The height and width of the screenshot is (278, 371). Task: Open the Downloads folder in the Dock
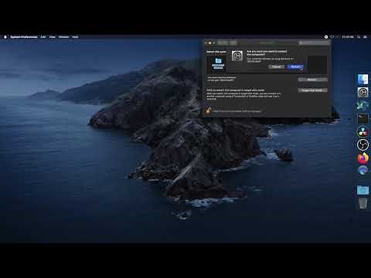(362, 190)
